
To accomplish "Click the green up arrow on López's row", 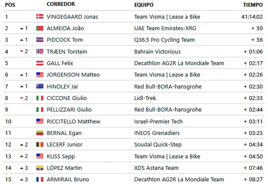I will [21, 168].
